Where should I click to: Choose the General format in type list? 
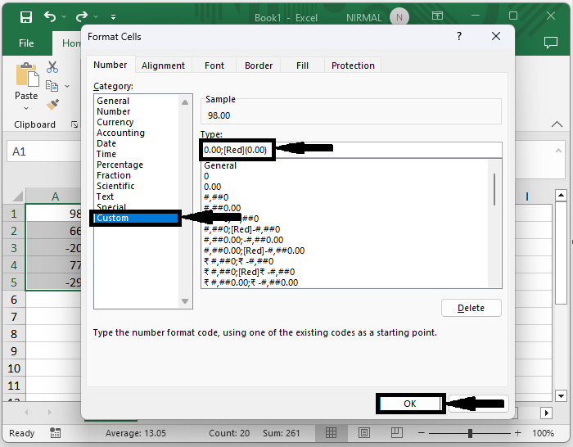[220, 165]
